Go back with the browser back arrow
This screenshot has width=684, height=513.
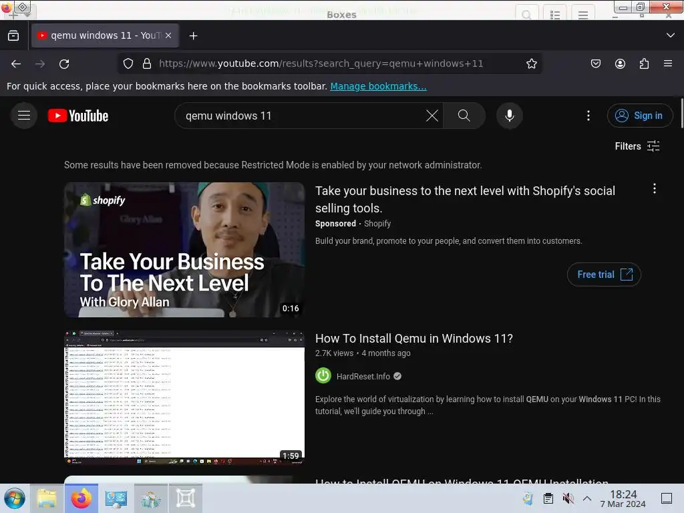[16, 64]
